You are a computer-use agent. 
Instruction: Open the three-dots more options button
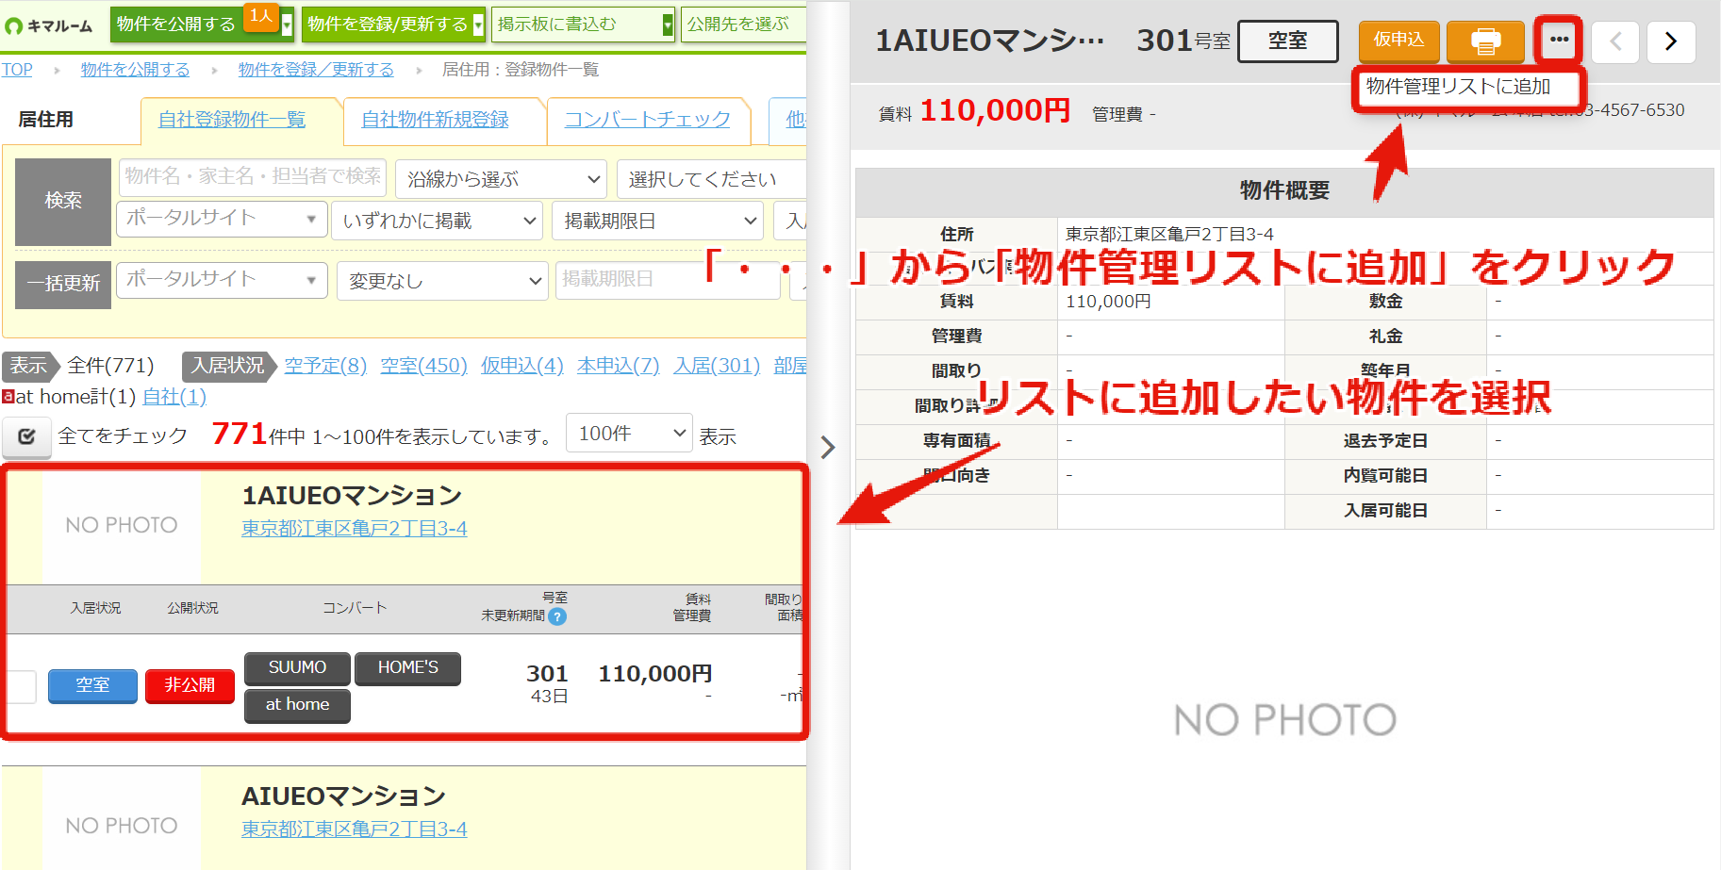[x=1559, y=41]
